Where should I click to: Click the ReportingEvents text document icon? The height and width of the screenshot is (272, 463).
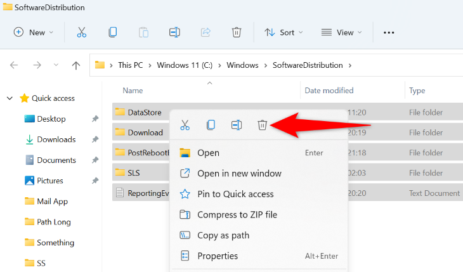(x=120, y=193)
